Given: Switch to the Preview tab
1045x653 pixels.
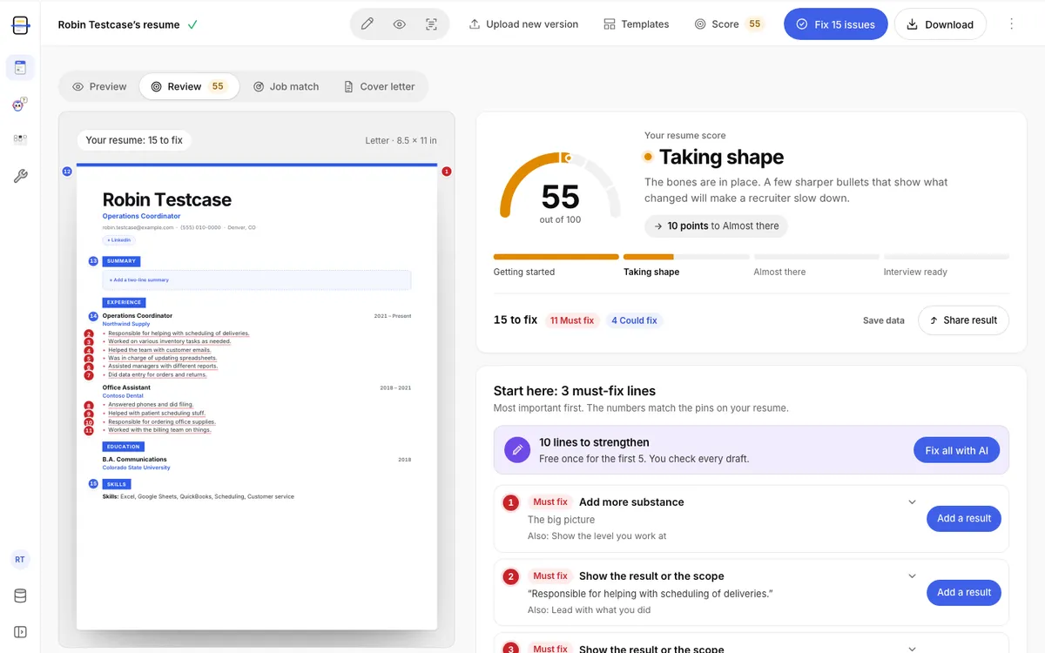Looking at the screenshot, I should point(99,86).
